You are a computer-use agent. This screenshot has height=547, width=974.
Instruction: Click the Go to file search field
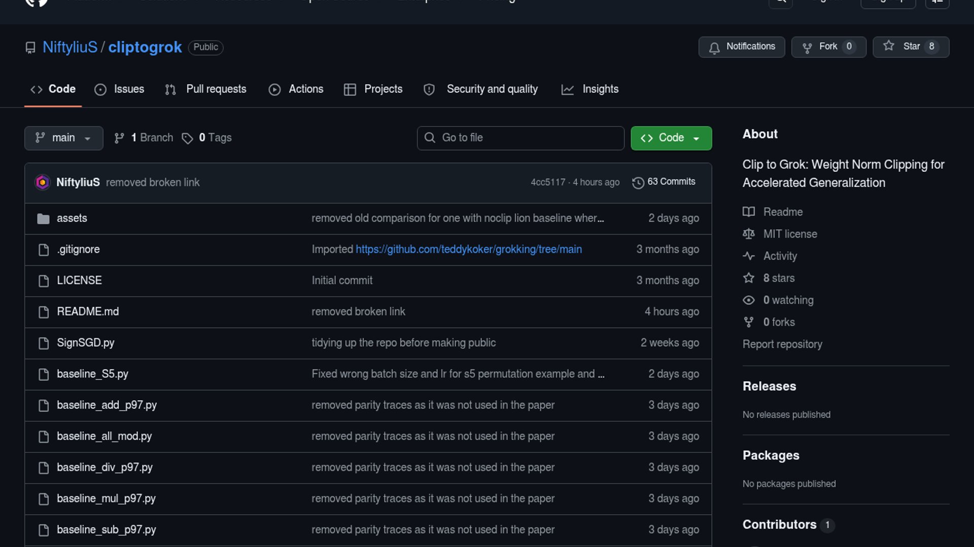520,138
